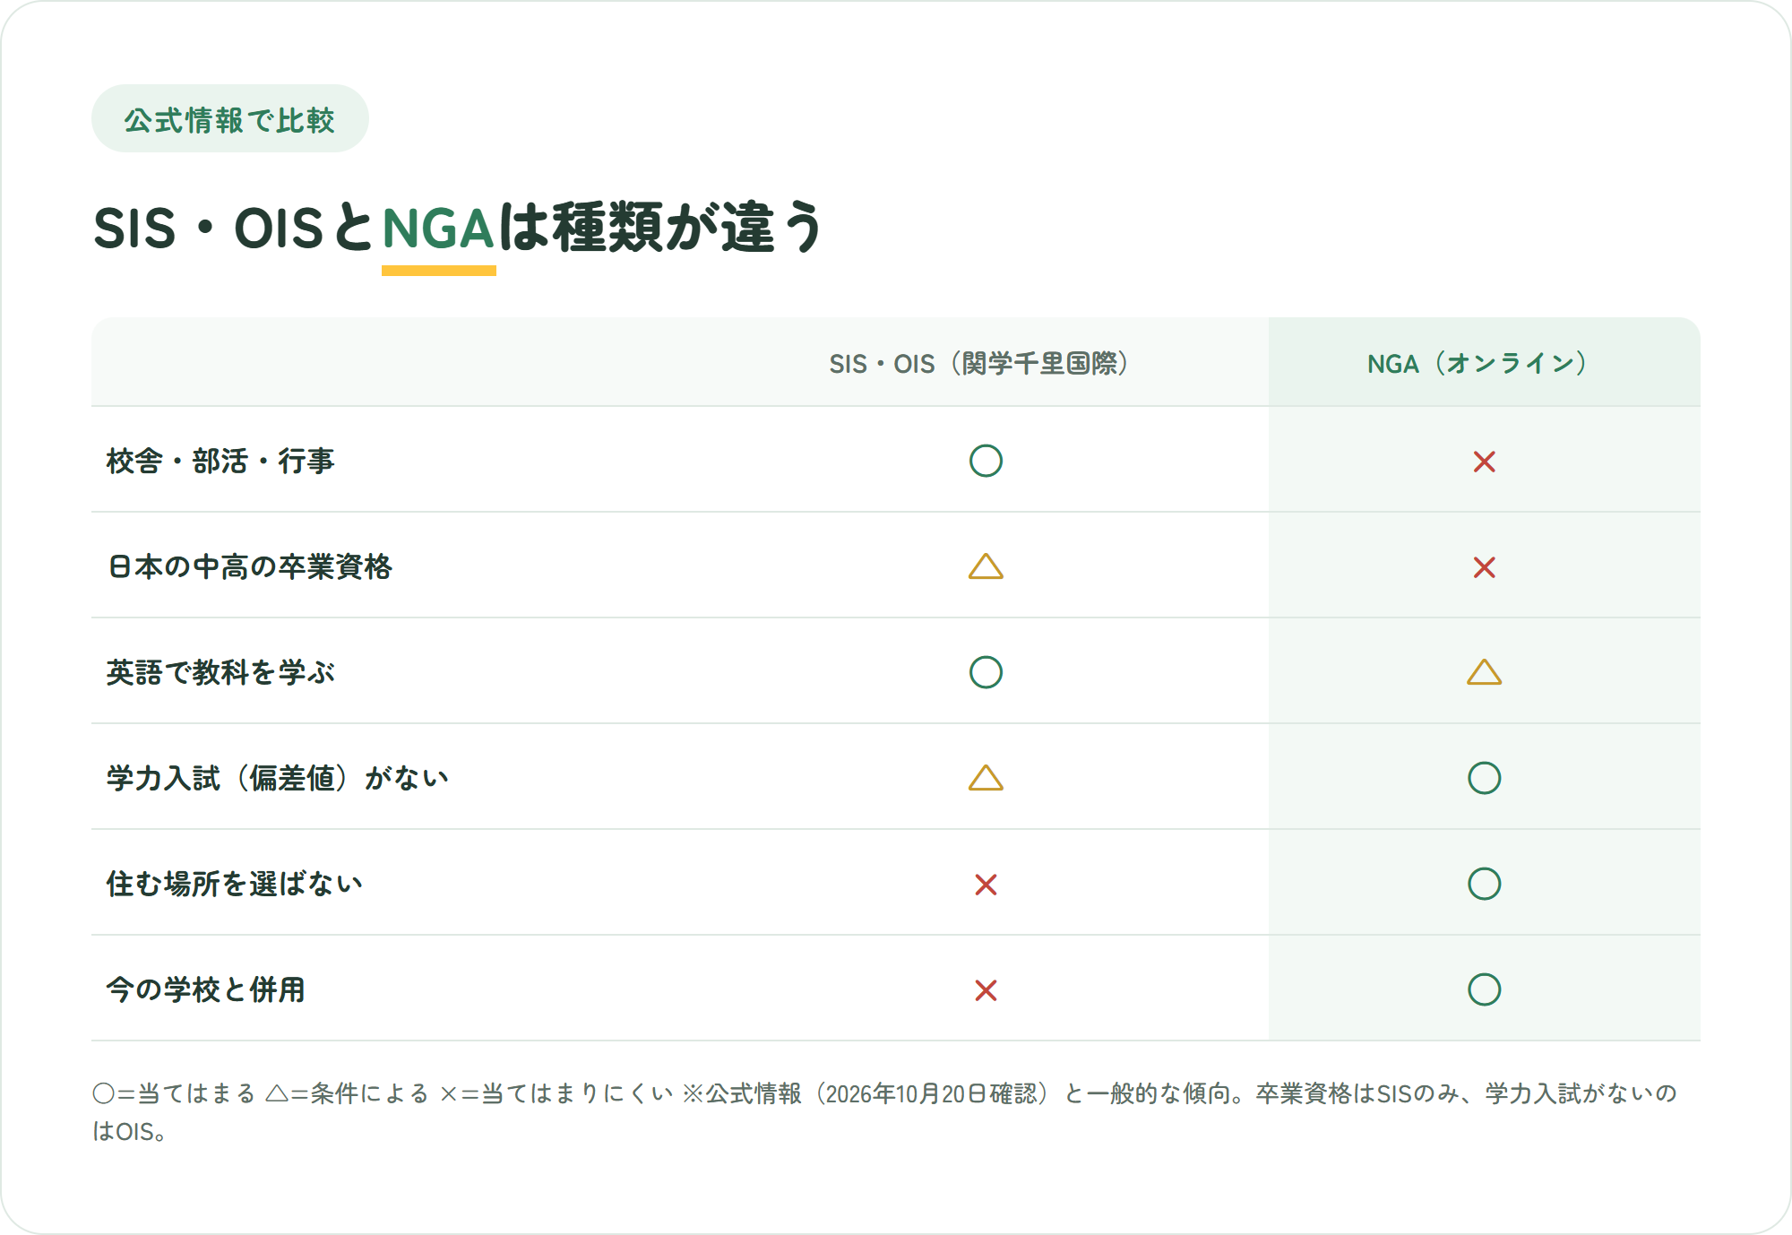The image size is (1792, 1235).
Task: Click the circle in SIS・OIS column for 校舎・部活・行事
Action: (986, 461)
